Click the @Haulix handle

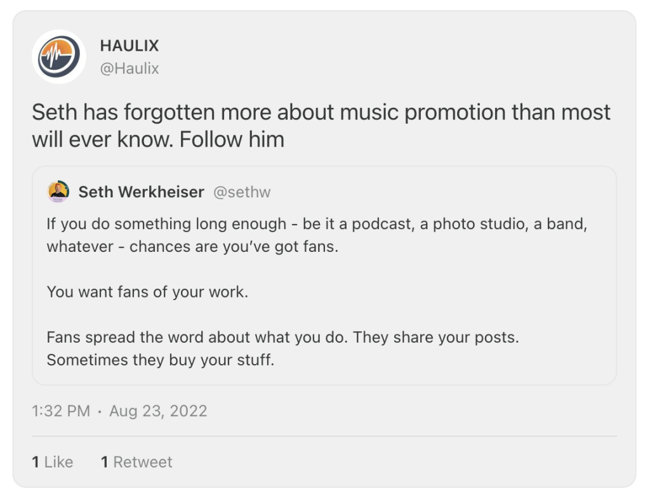tap(129, 69)
